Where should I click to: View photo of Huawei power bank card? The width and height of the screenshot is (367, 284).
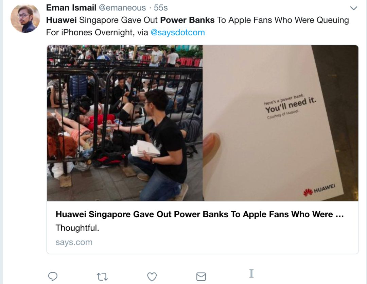pyautogui.click(x=280, y=123)
